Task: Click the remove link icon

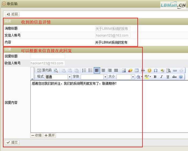Action: [181, 71]
